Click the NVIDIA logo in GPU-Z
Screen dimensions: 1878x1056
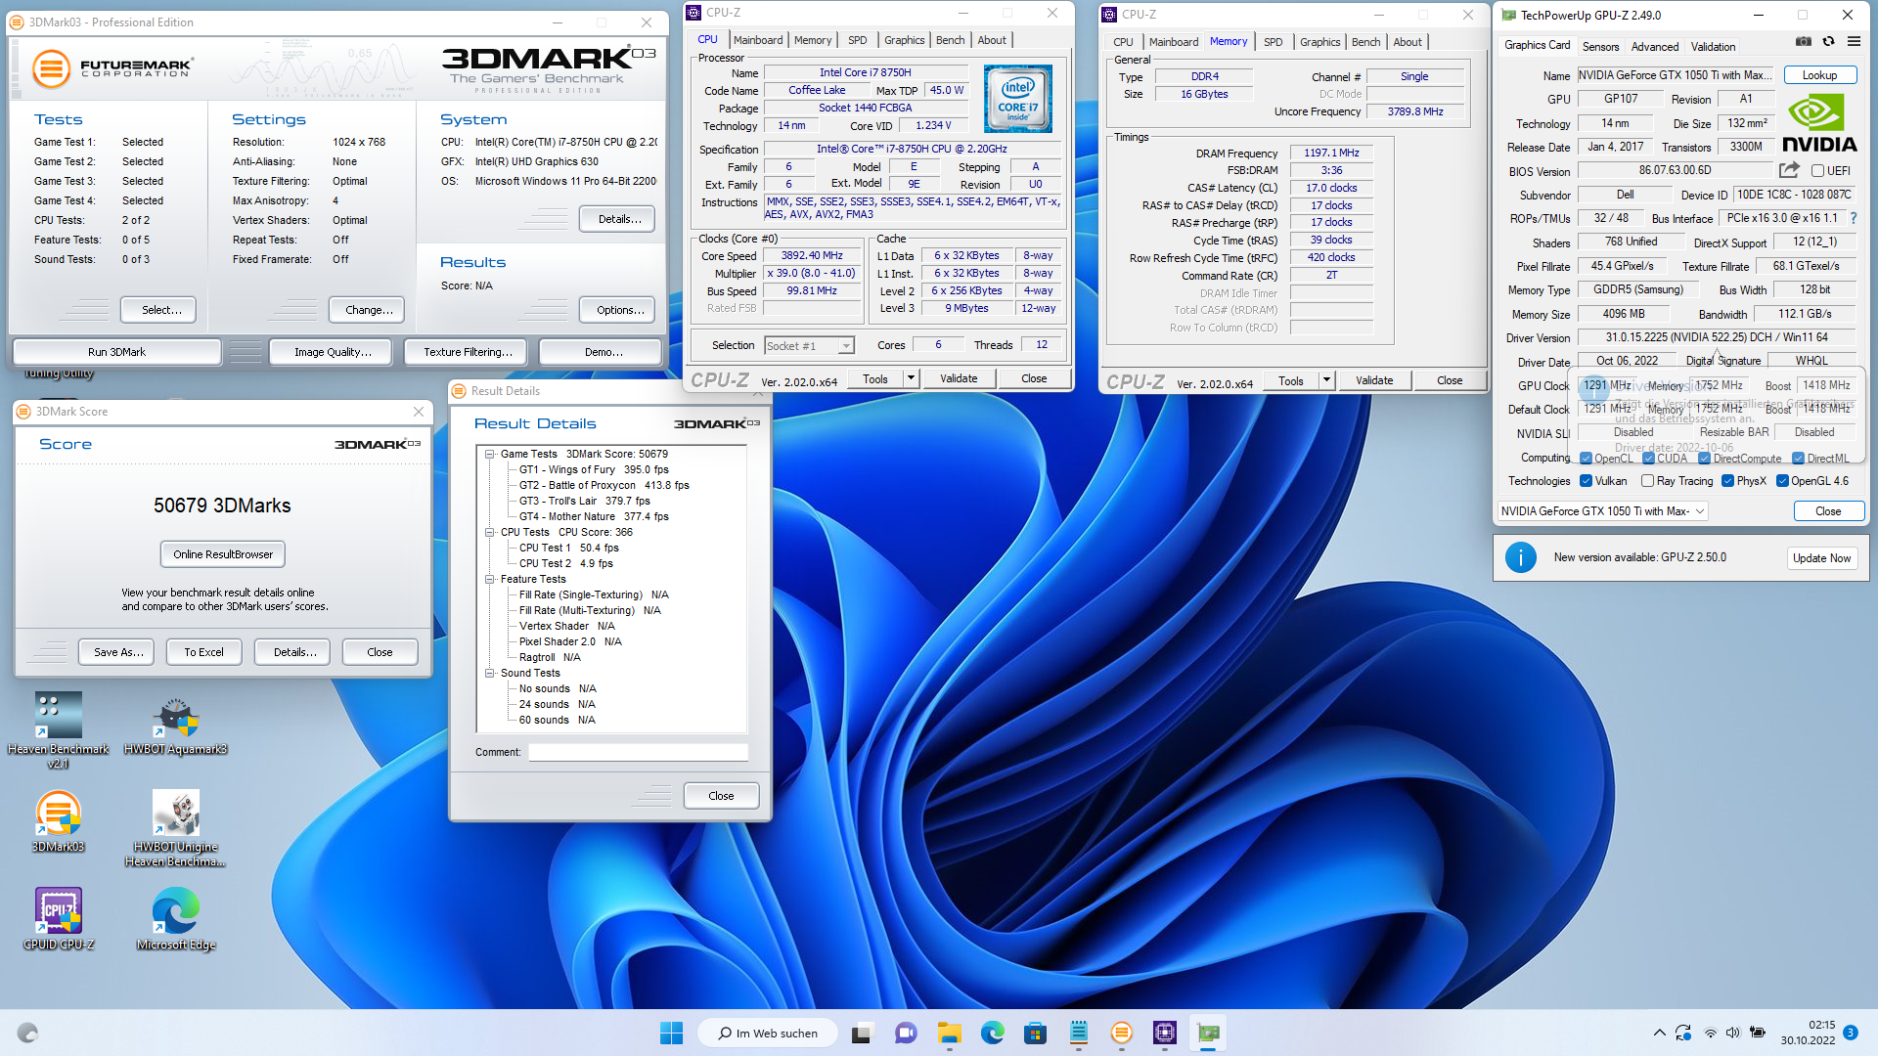tap(1818, 124)
